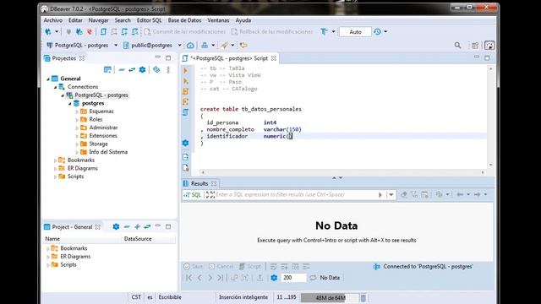Open the filter history dropdown arrow
The height and width of the screenshot is (304, 541).
click(391, 195)
